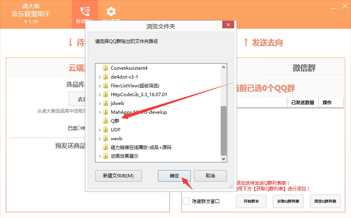The height and width of the screenshot is (218, 351).
Task: Click 获取Q群列表 in the main window
Action: click(288, 201)
